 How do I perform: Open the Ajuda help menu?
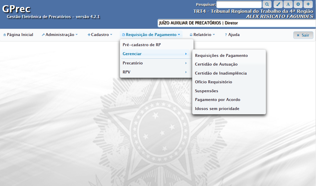pos(232,35)
